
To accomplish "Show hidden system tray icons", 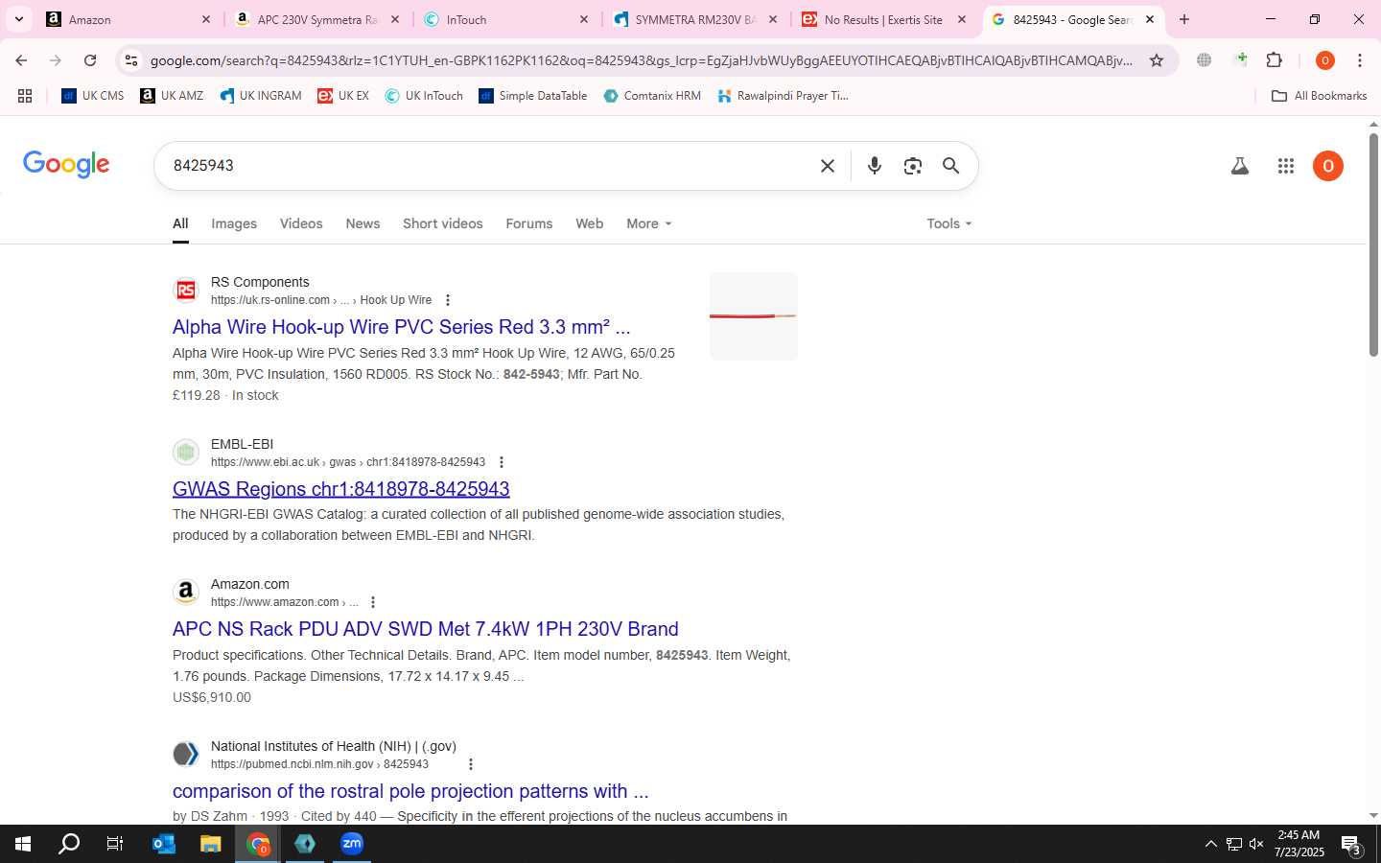I will pos(1210,844).
